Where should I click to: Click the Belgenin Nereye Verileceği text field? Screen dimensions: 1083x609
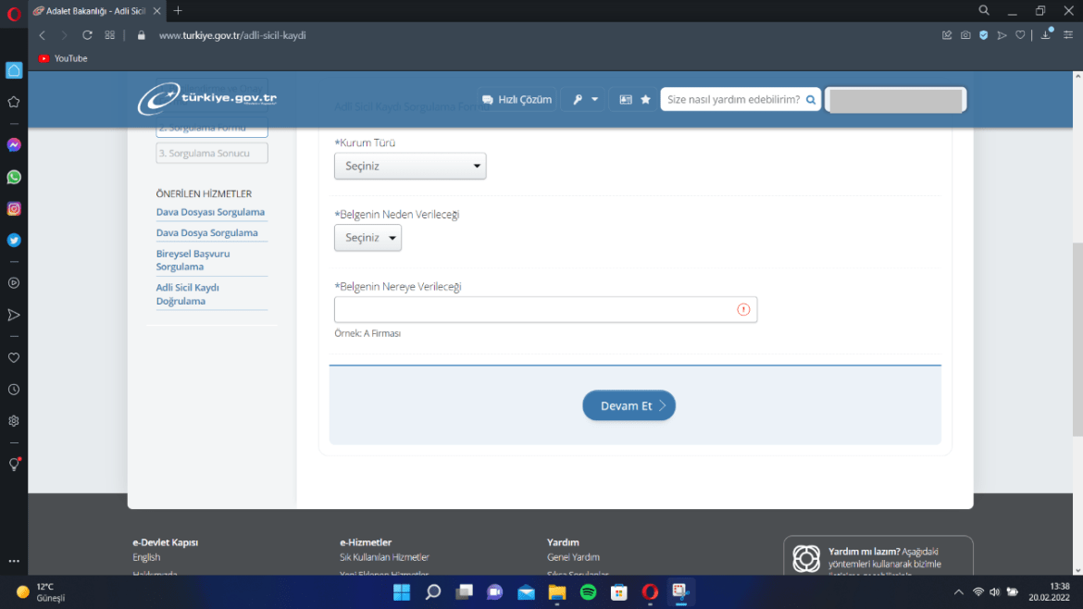[535, 310]
